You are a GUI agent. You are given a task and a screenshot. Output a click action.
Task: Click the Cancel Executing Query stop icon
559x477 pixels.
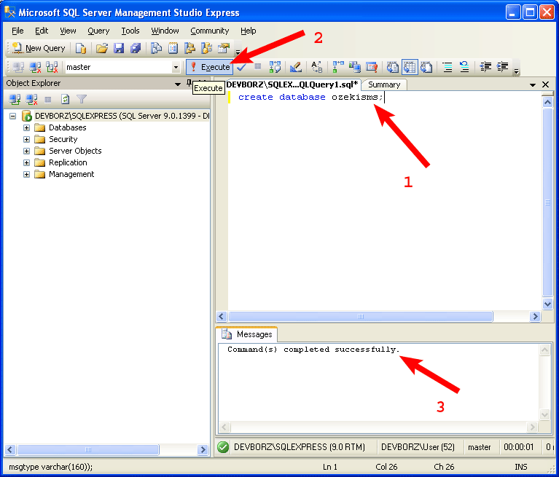(x=258, y=66)
